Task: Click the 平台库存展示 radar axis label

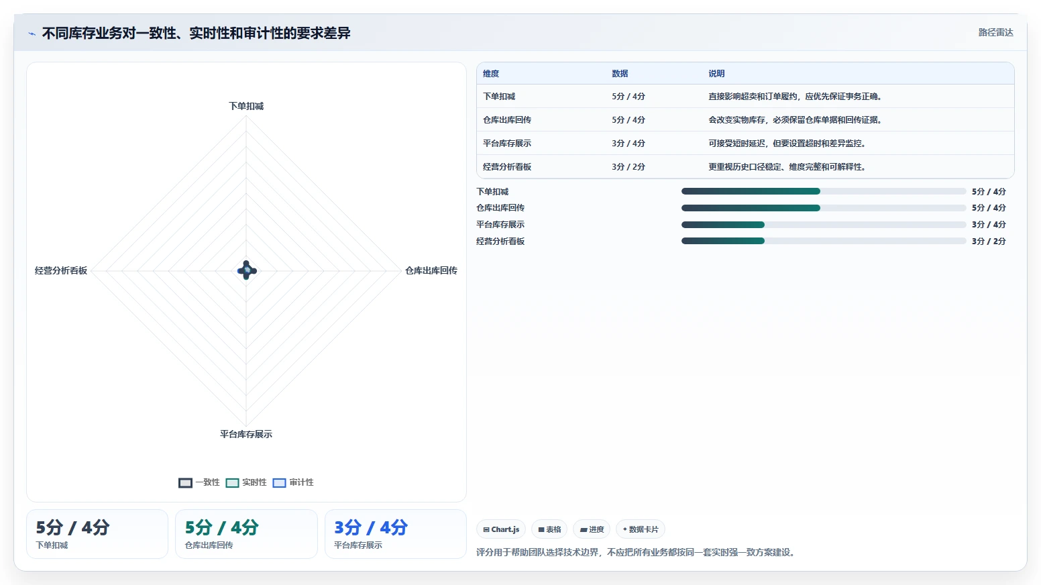Action: click(246, 434)
